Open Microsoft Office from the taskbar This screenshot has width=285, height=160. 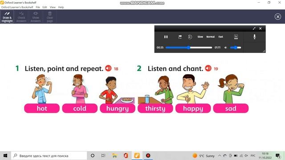click(126, 156)
